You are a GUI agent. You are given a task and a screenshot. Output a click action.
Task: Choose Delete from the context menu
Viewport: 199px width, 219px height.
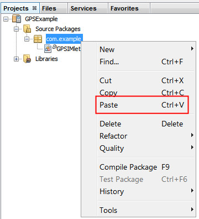(146, 124)
